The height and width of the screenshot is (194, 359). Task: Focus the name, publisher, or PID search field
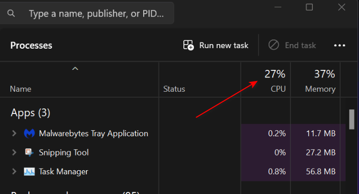(87, 14)
